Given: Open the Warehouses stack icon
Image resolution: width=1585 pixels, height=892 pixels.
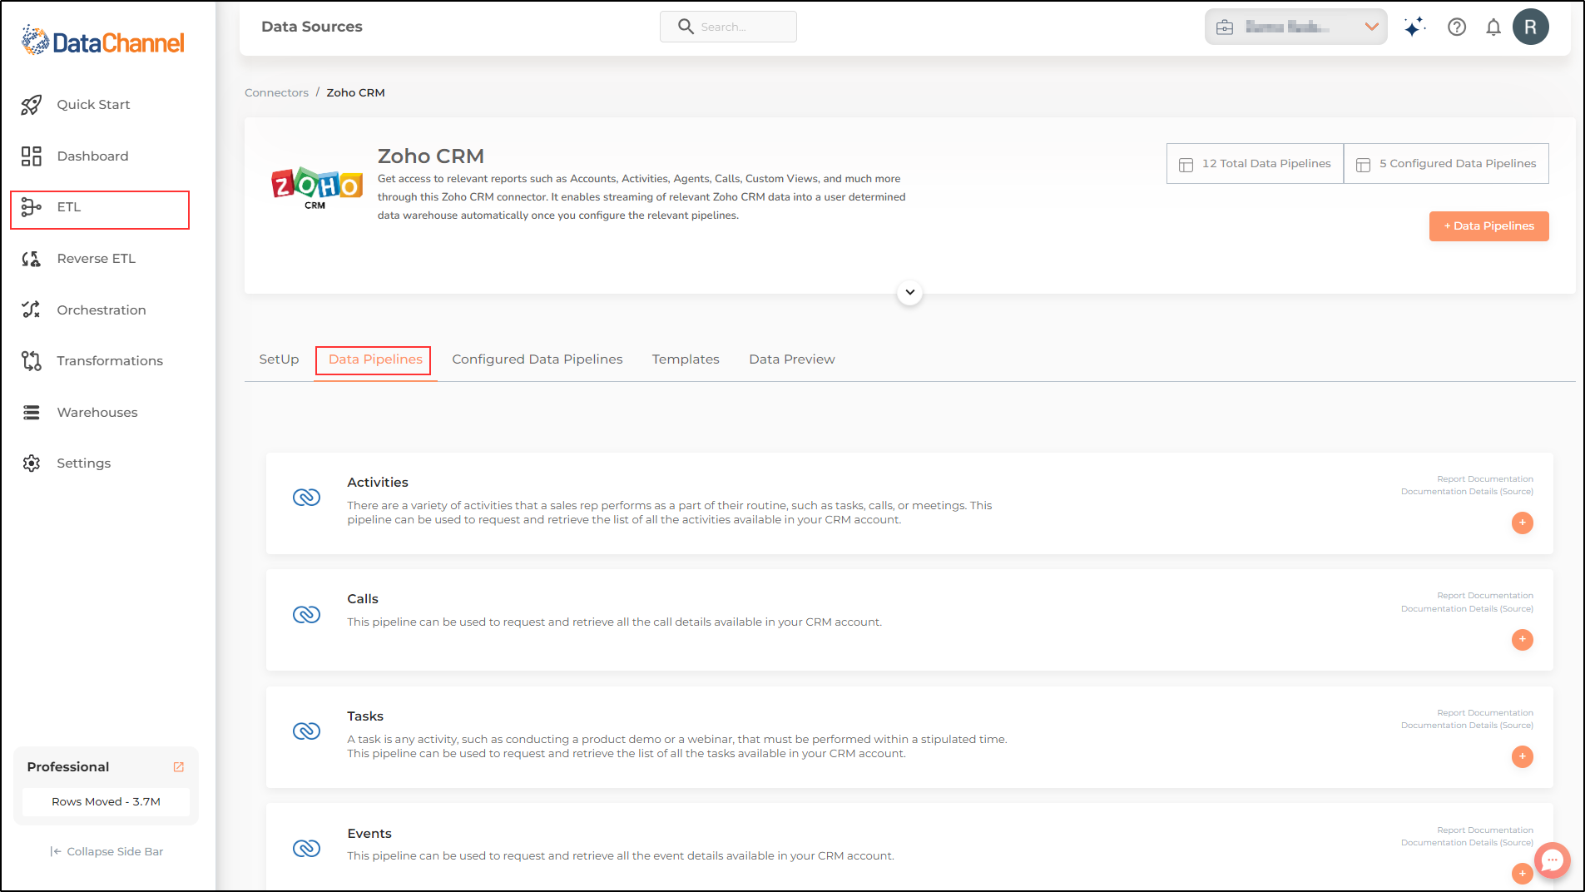Looking at the screenshot, I should pyautogui.click(x=32, y=413).
